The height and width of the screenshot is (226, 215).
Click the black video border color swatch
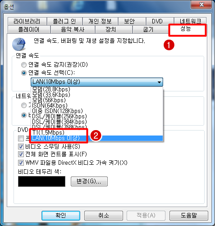tap(41, 181)
